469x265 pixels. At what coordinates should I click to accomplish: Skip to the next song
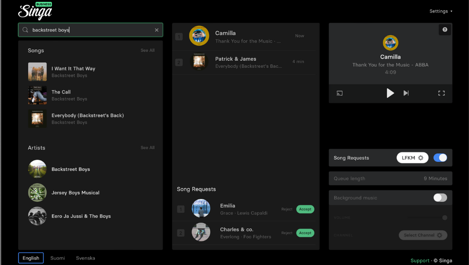(406, 93)
